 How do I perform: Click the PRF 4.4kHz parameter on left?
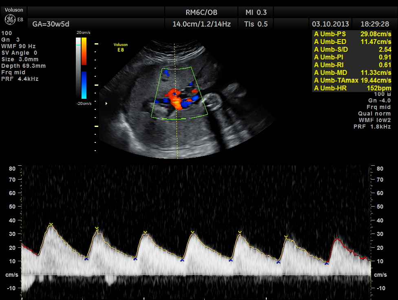click(20, 79)
